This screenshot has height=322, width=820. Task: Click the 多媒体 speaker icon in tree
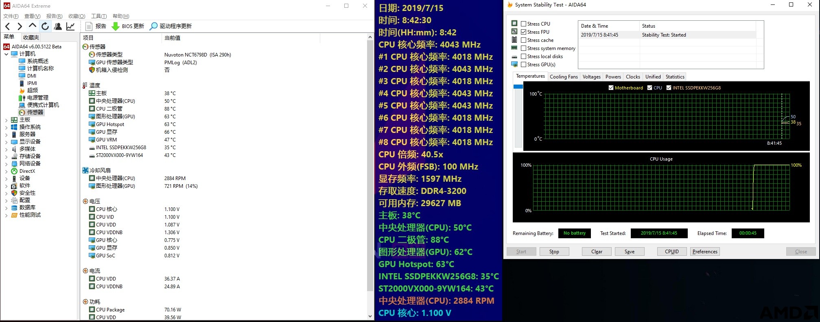point(14,149)
